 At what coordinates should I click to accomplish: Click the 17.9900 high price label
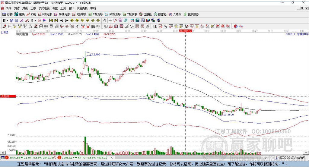click(x=95, y=54)
